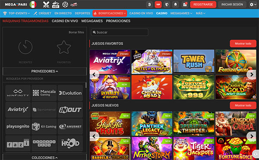Viewport: 259px width, 160px height.
Task: Switch to CASINO EN VIVO sub-tab
Action: [x=65, y=21]
